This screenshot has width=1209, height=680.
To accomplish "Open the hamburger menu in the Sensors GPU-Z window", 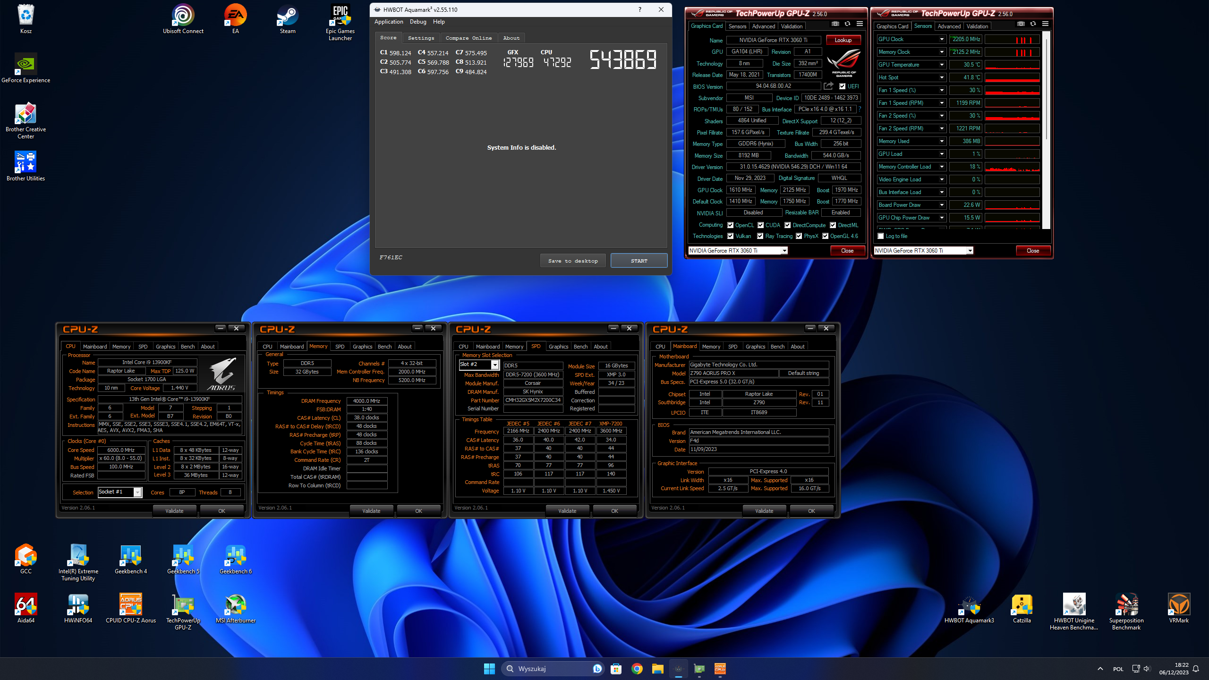I will (x=1045, y=24).
